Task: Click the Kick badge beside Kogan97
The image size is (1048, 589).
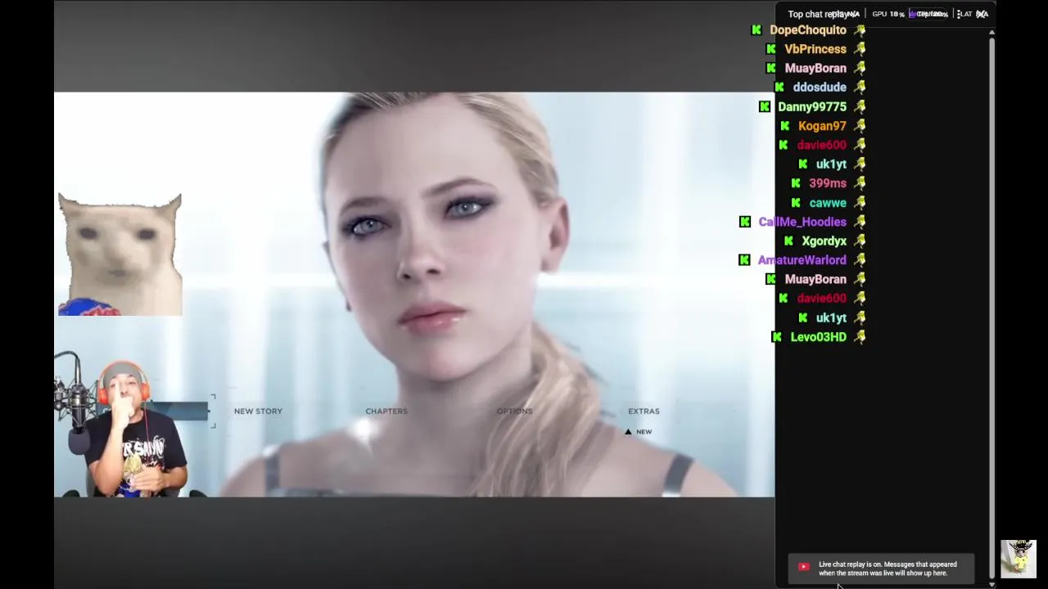Action: [785, 126]
